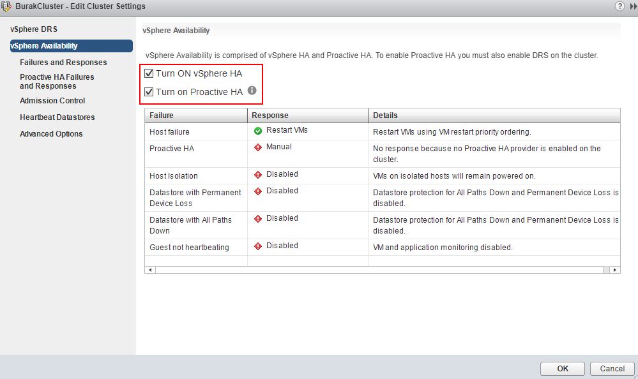
Task: Click the cluster settings icon in title bar
Action: pos(6,6)
